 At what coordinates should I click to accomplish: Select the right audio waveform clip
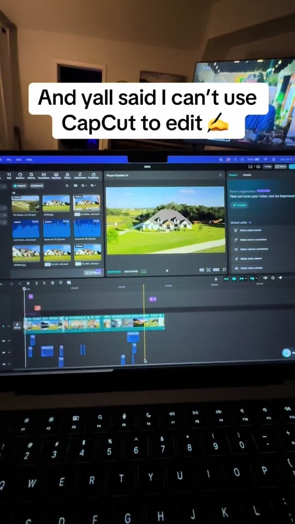pyautogui.click(x=87, y=228)
